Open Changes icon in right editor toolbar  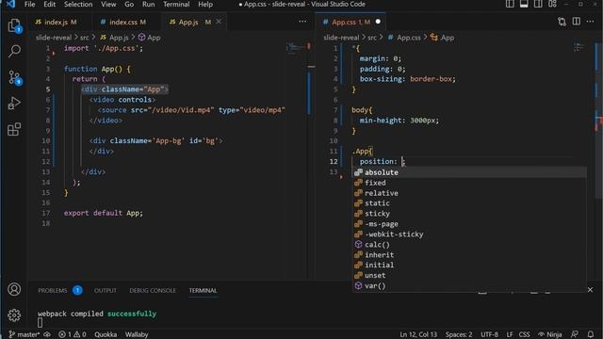point(562,22)
